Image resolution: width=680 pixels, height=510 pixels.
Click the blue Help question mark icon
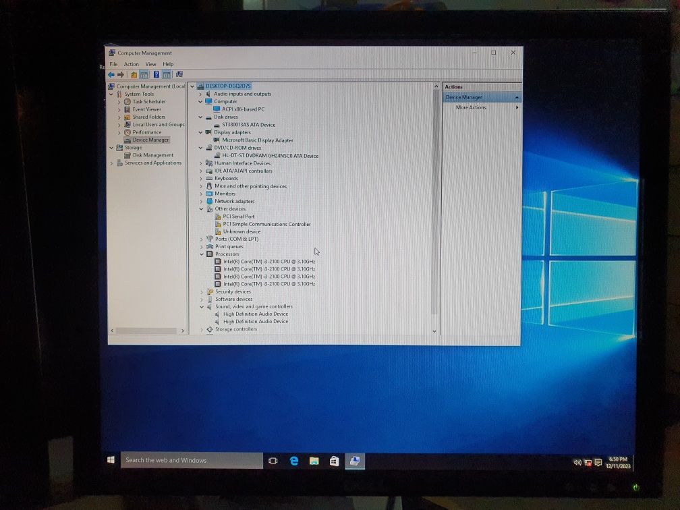[156, 75]
